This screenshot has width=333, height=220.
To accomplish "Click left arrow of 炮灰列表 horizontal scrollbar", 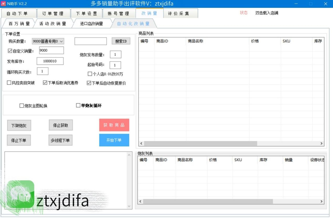I will pyautogui.click(x=140, y=201).
